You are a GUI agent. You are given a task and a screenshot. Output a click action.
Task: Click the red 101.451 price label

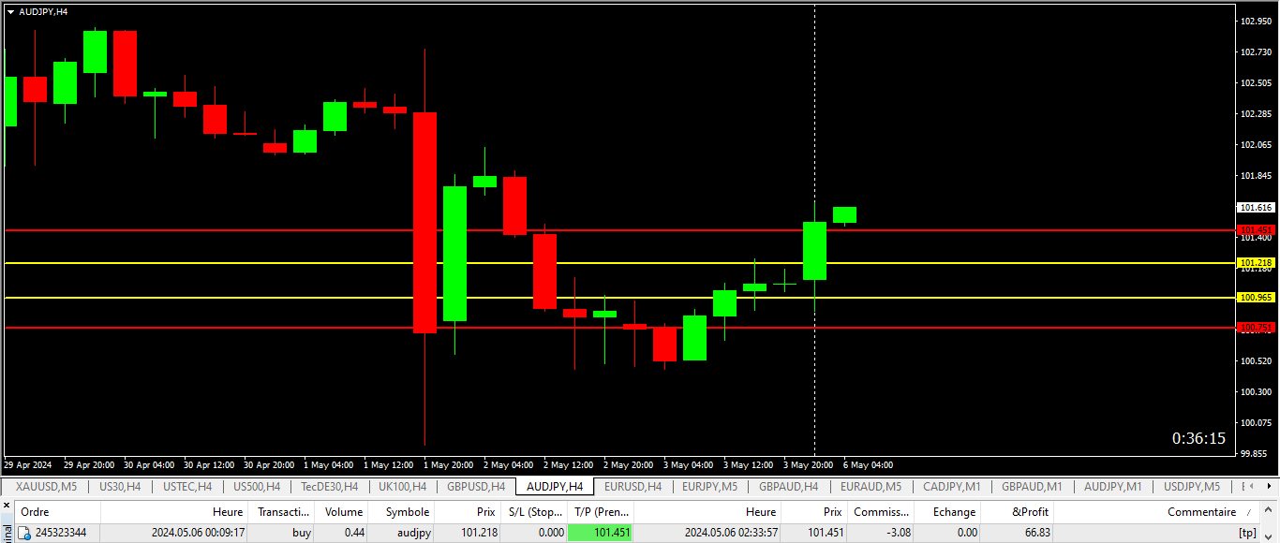pos(1256,230)
